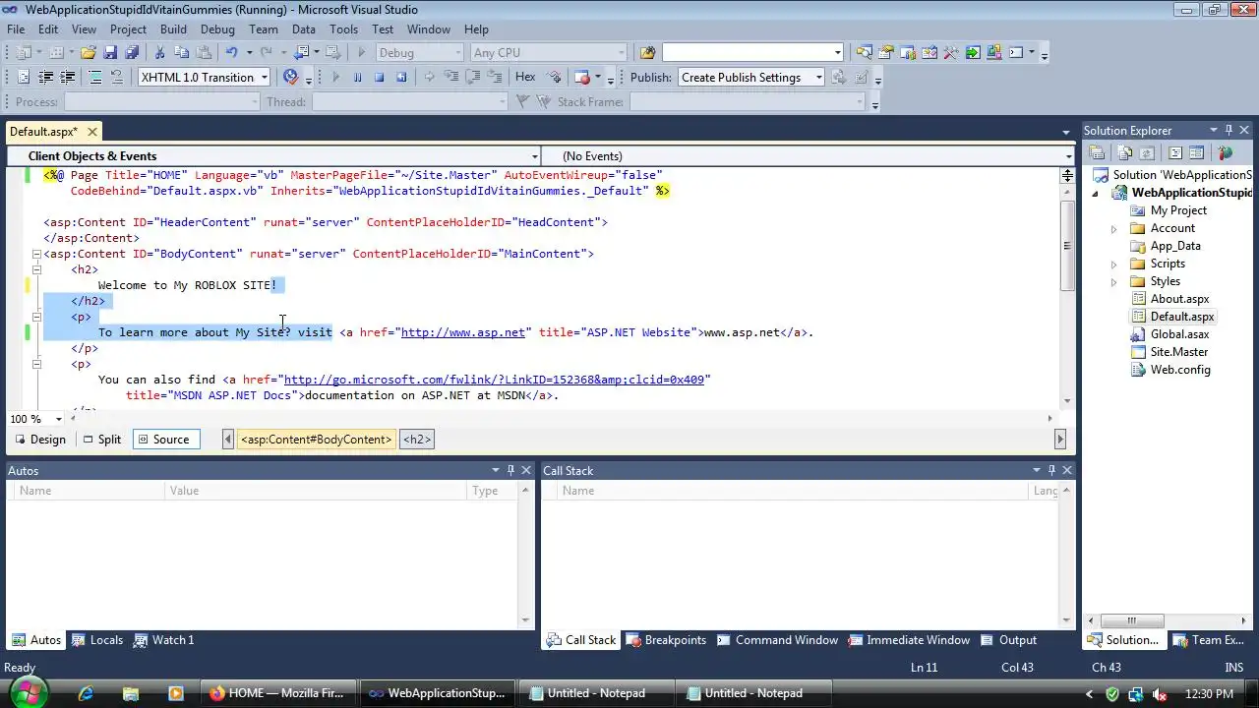This screenshot has width=1259, height=708.
Task: Collapse the h2 tag outlining region
Action: (36, 269)
